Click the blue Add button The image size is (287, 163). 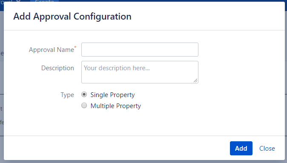[241, 148]
